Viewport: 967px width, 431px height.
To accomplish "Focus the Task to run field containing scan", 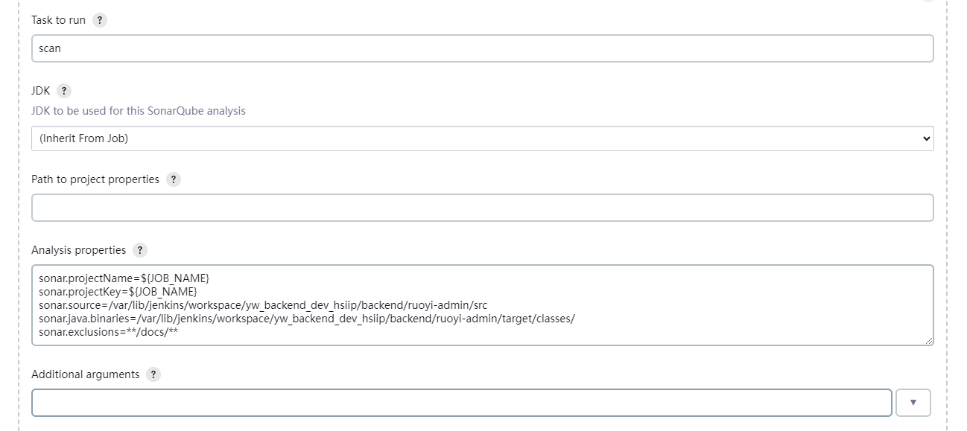I will pos(482,48).
